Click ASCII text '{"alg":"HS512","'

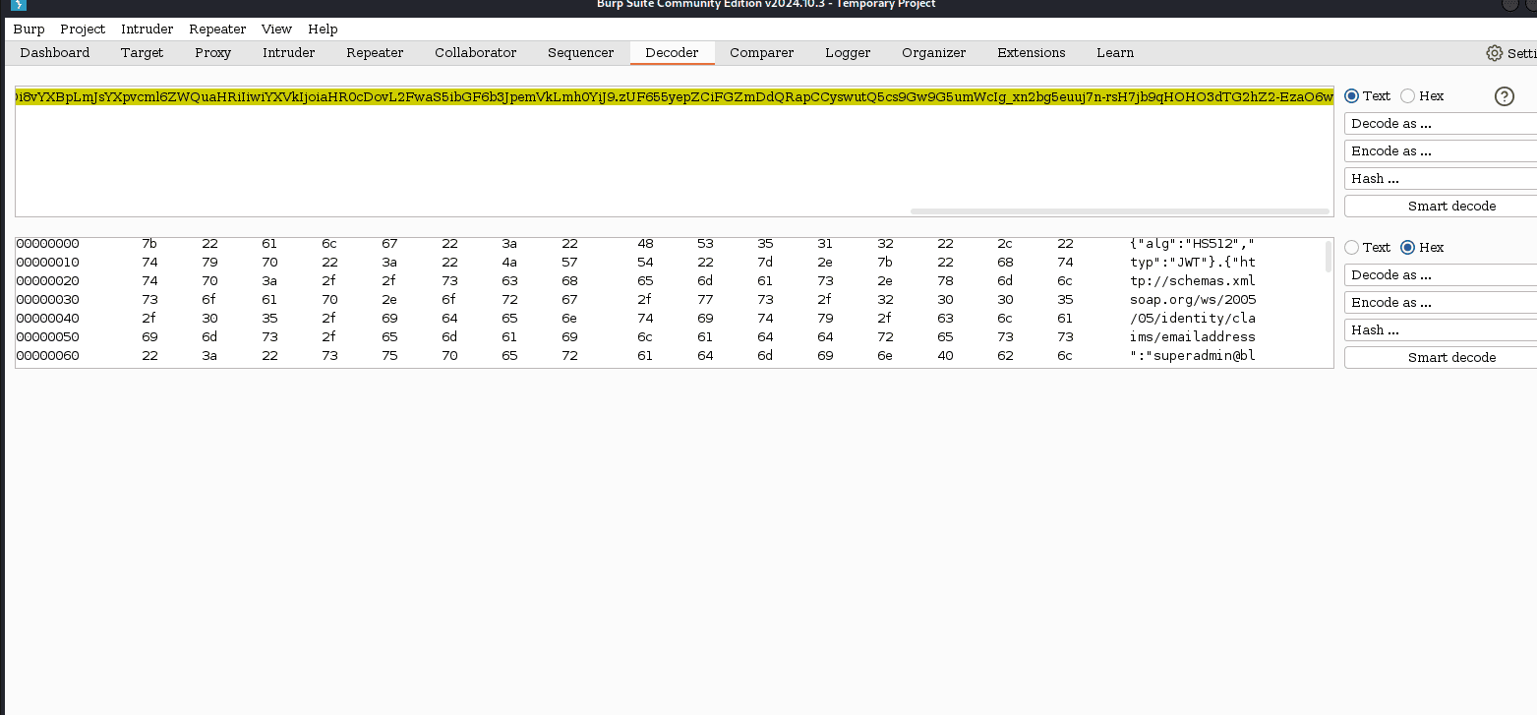(1193, 244)
